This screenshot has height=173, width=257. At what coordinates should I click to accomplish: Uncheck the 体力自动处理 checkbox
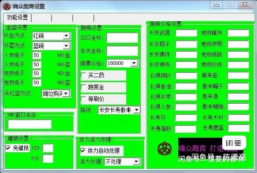[x=83, y=150]
